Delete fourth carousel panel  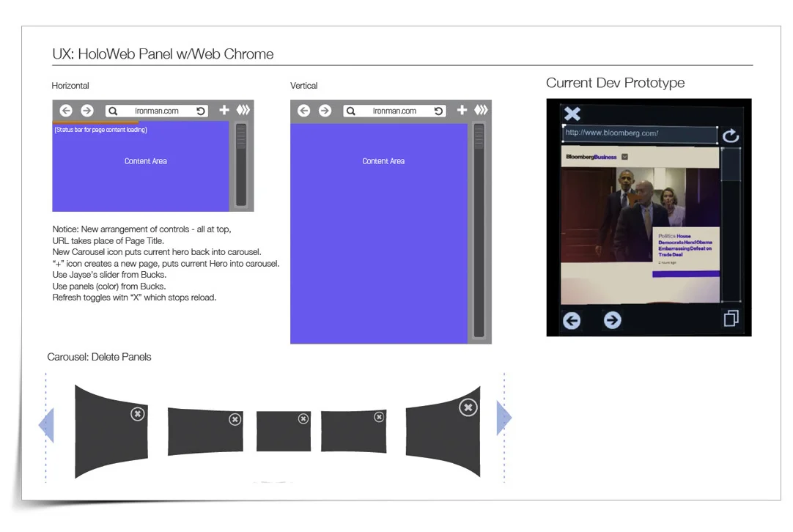pos(379,417)
